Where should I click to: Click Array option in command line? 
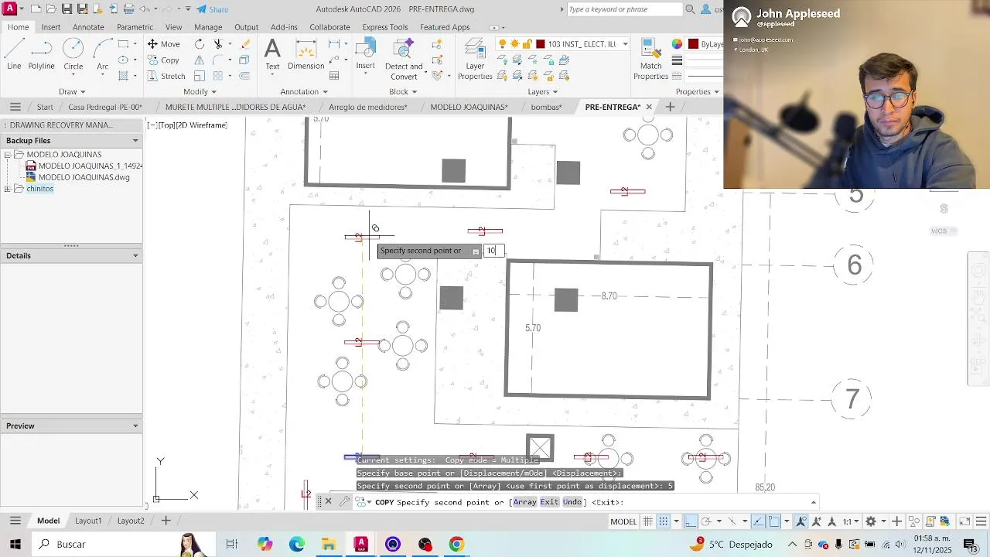click(524, 502)
